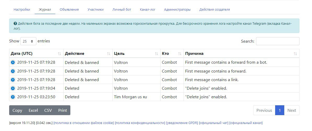312x131 pixels.
Task: Click the Search input field
Action: coord(277,41)
